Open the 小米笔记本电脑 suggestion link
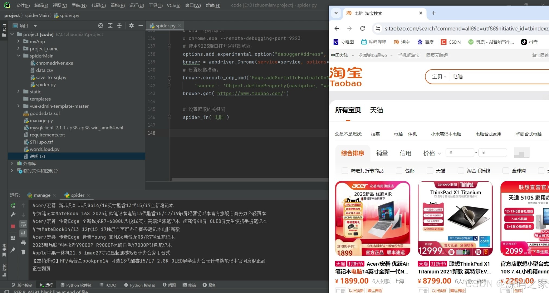Screen dimensions: 549x293 click(x=446, y=134)
